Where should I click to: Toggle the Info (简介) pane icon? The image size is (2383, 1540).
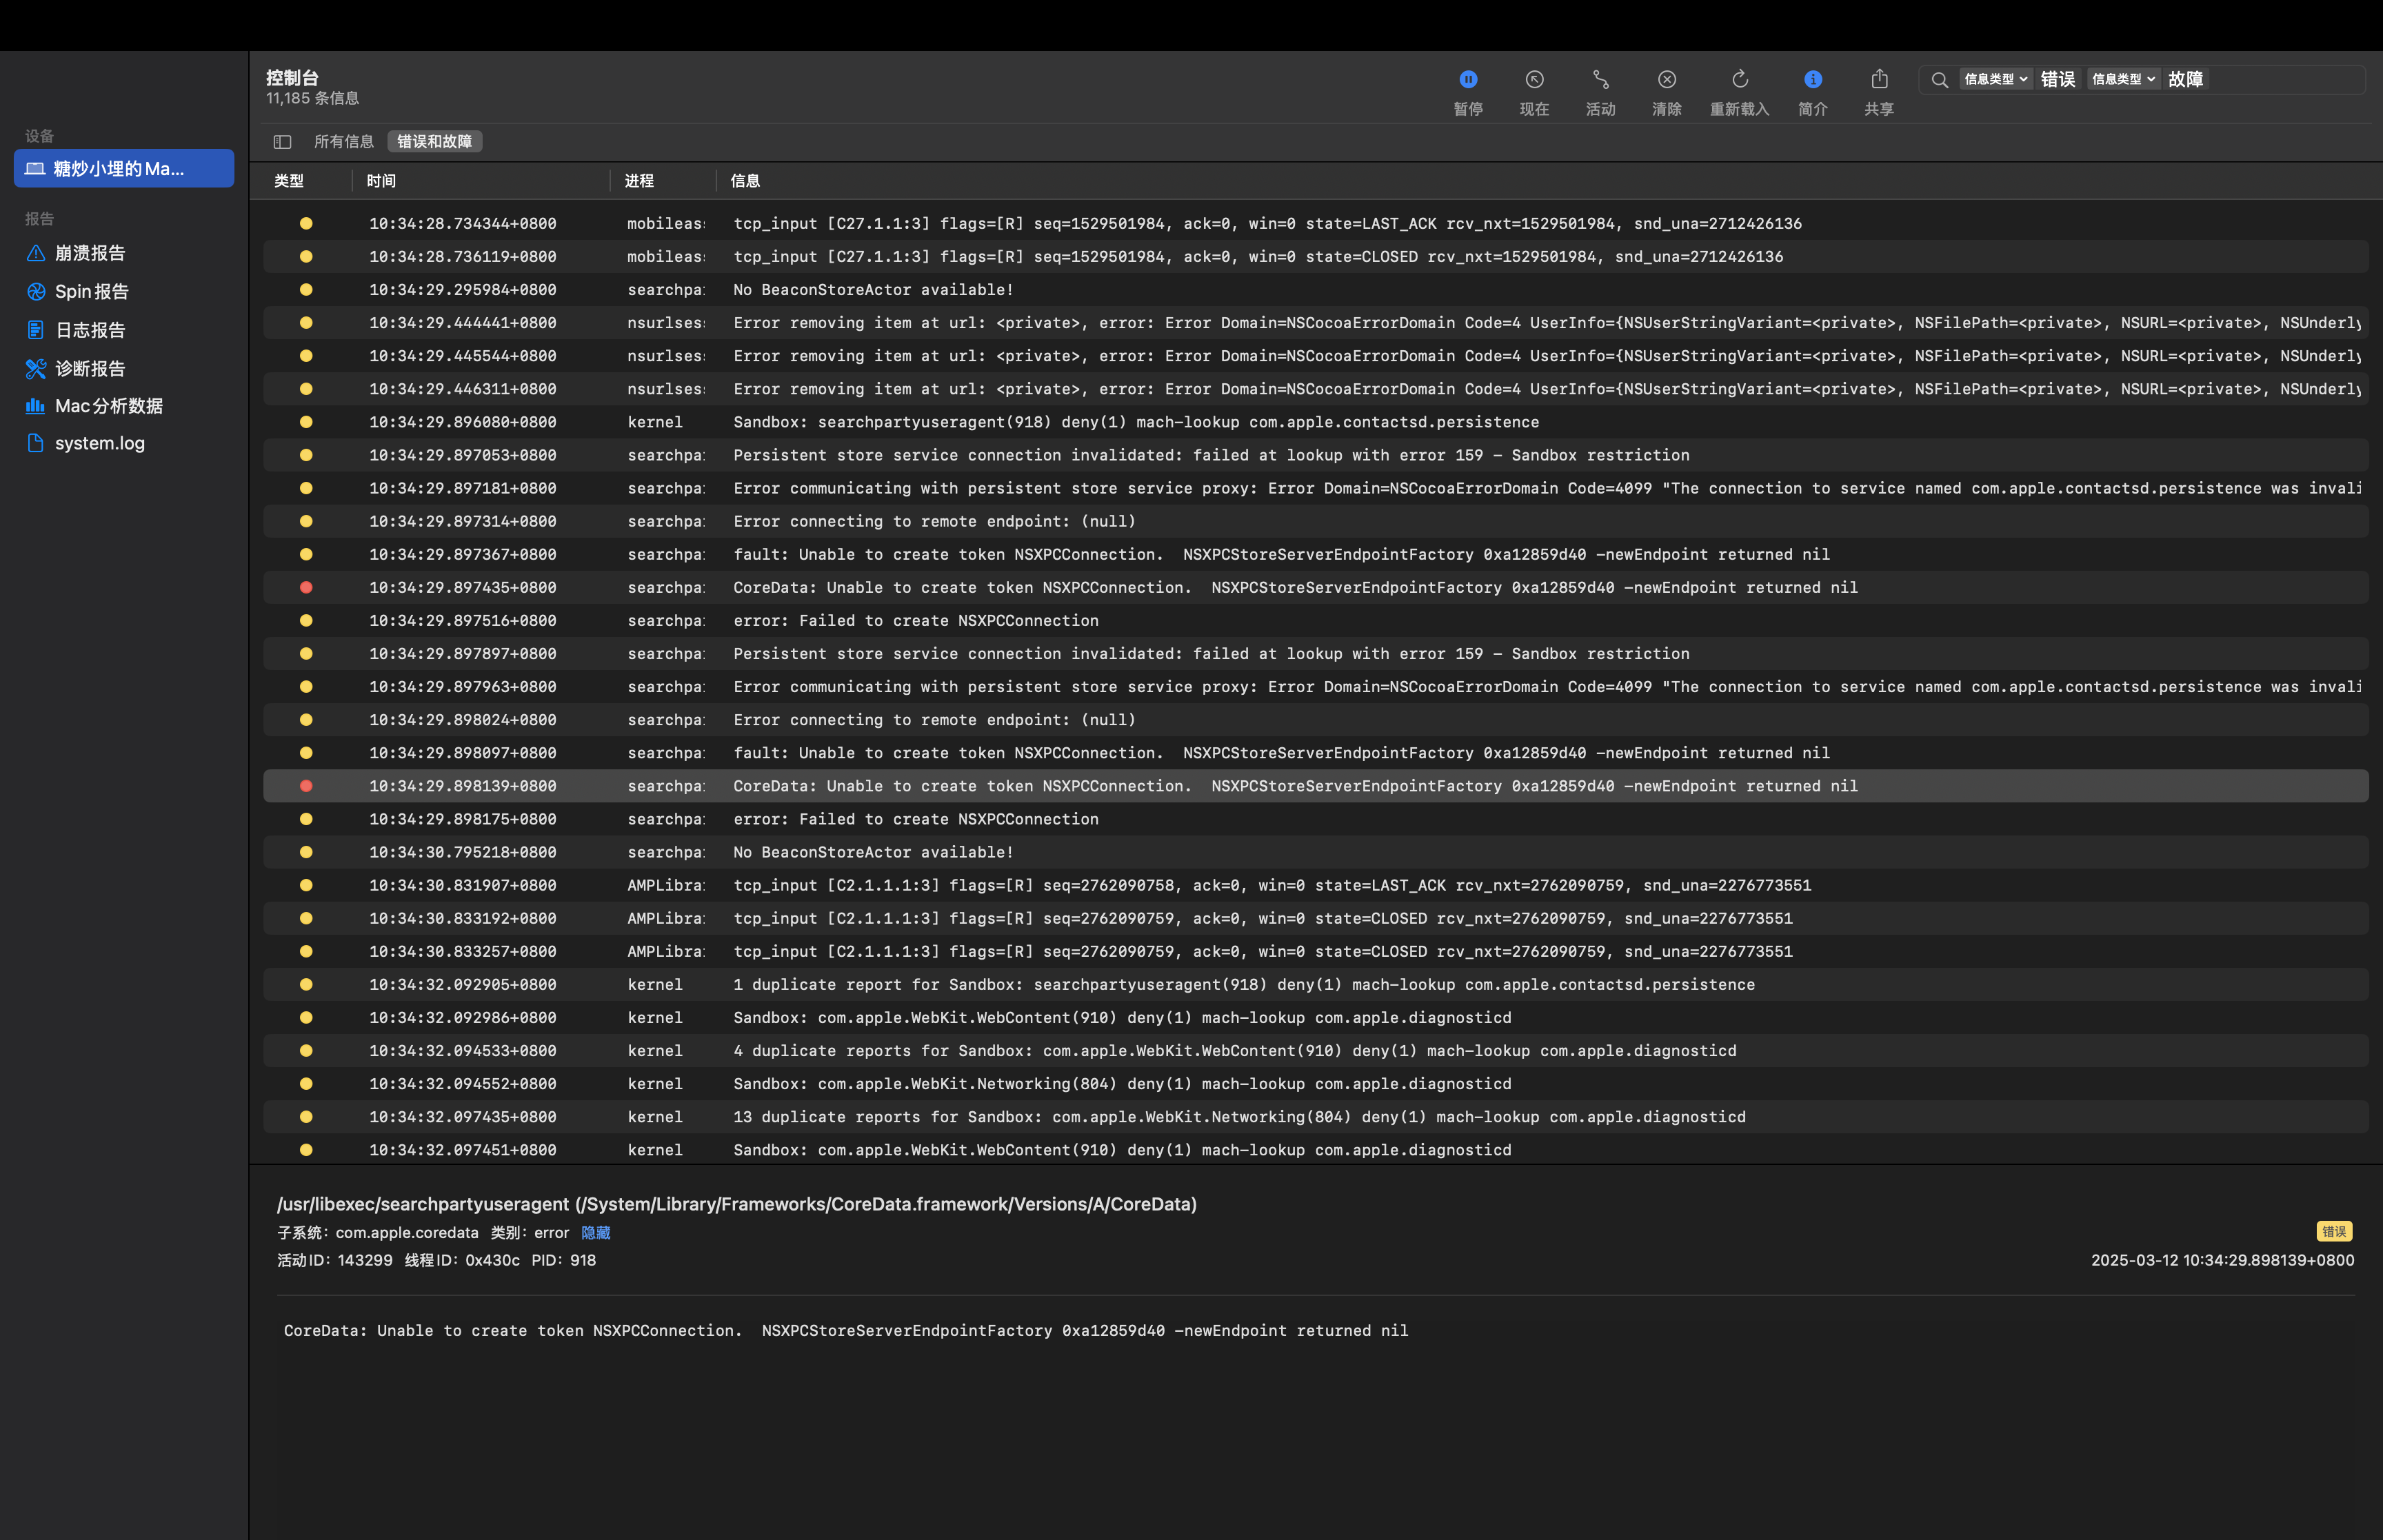(1812, 80)
